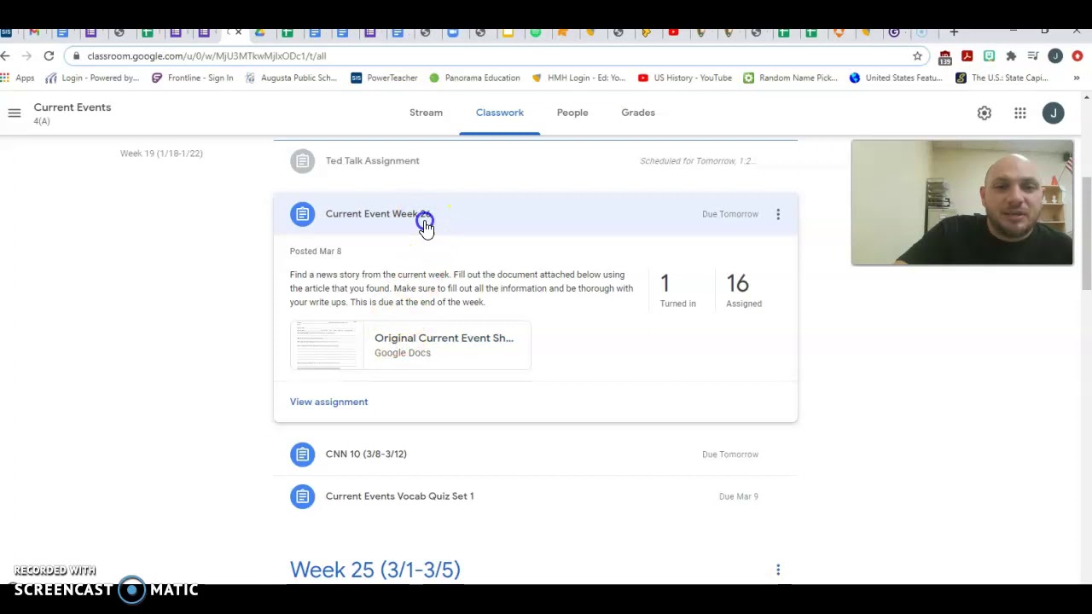
Task: Click the Chrome profile avatar in toolbar
Action: point(1055,55)
